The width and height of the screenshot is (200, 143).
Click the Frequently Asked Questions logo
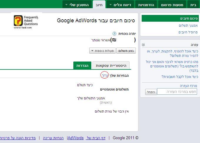[26, 22]
